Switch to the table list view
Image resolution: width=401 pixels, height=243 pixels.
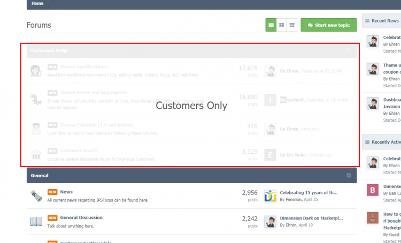[x=272, y=25]
